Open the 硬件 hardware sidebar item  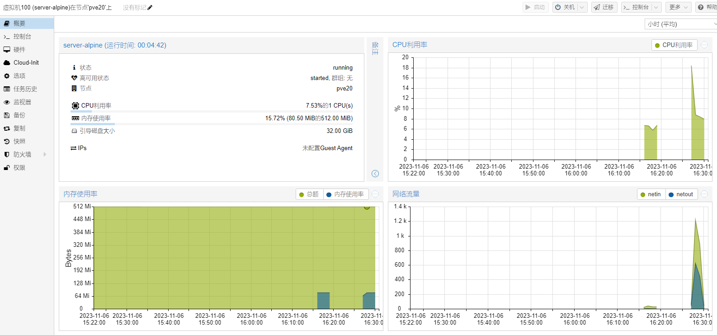(27, 50)
